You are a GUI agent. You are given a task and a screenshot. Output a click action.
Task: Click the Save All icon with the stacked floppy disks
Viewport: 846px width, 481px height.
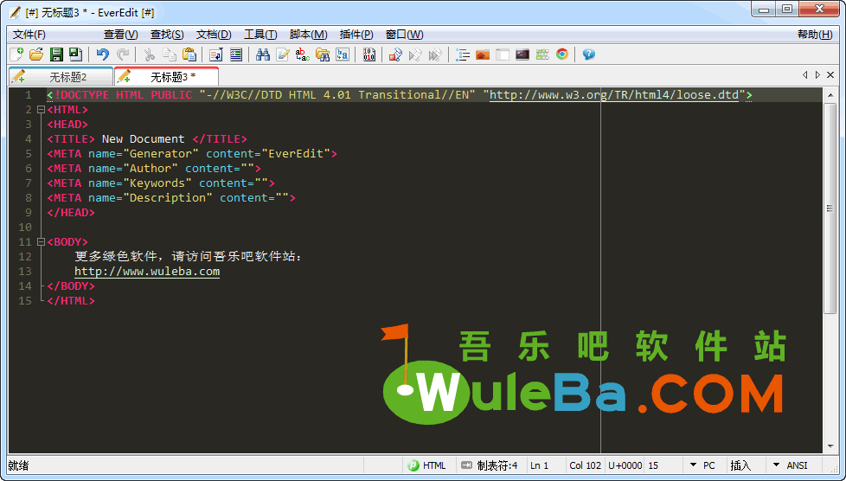(75, 54)
